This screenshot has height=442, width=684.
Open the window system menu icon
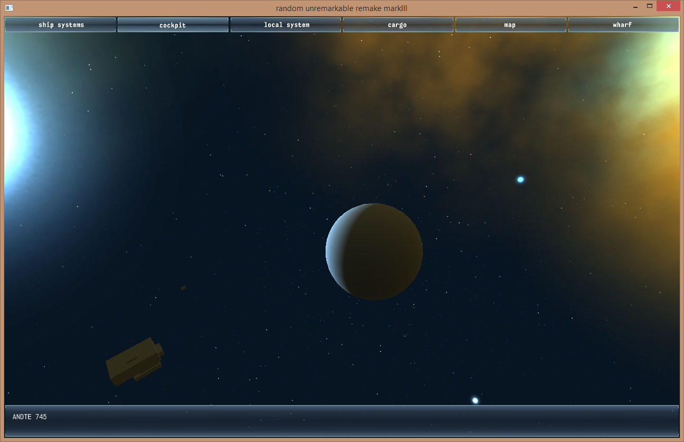(x=9, y=7)
